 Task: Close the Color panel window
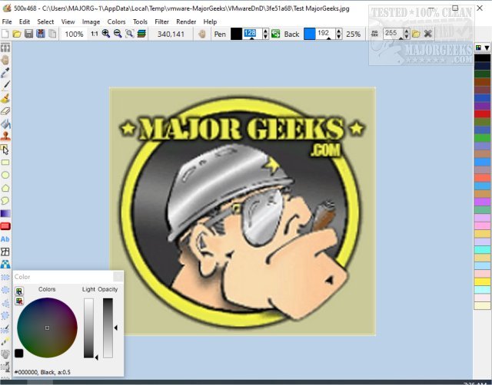point(118,277)
